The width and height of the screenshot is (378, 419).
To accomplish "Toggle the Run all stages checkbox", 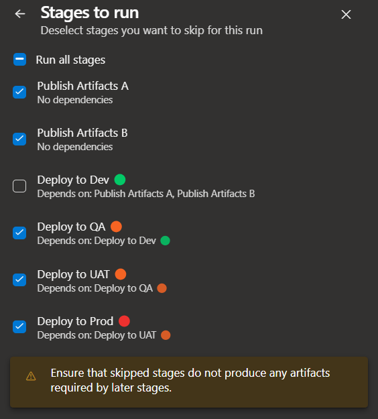I will [x=19, y=59].
